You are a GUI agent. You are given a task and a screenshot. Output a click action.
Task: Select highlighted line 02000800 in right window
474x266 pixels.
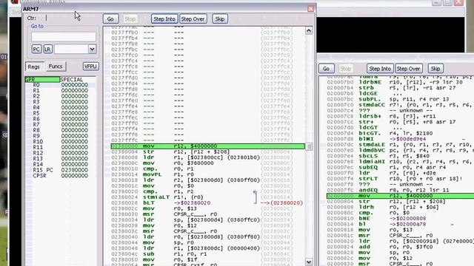pyautogui.click(x=400, y=196)
